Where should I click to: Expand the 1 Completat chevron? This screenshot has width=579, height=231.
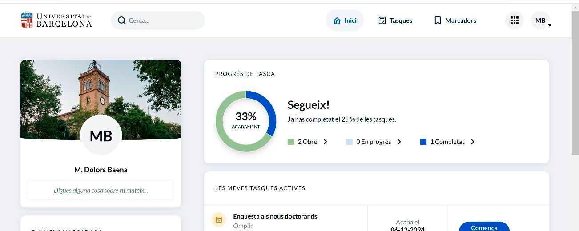pyautogui.click(x=472, y=142)
